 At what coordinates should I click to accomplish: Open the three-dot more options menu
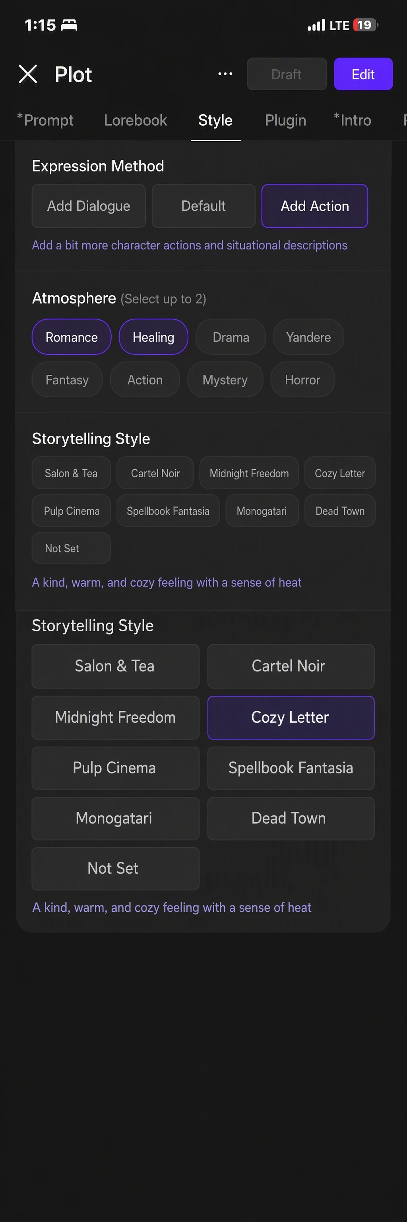(225, 74)
